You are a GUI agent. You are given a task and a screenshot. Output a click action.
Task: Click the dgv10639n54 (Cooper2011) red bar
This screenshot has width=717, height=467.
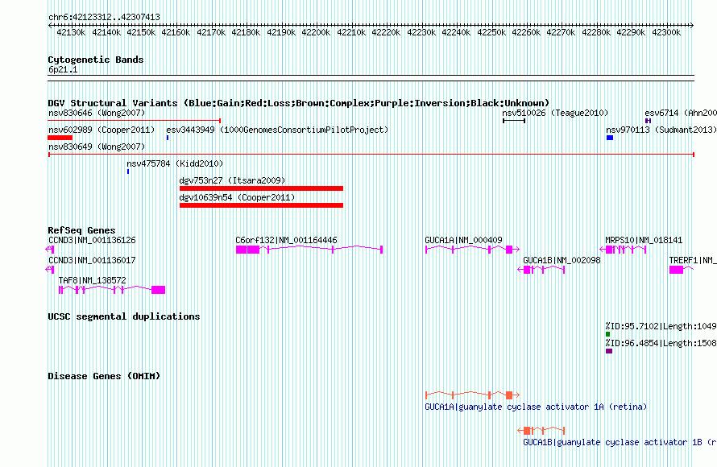click(x=261, y=205)
